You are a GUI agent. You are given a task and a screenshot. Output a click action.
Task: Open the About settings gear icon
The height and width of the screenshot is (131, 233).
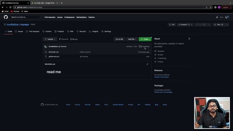[189, 39]
